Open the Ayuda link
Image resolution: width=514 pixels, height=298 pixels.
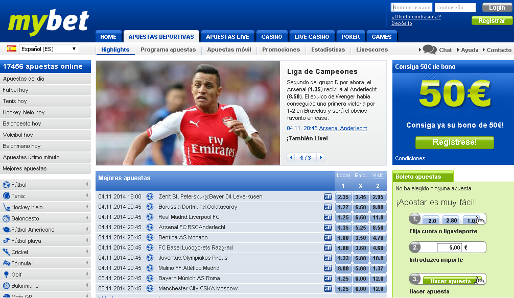point(470,50)
